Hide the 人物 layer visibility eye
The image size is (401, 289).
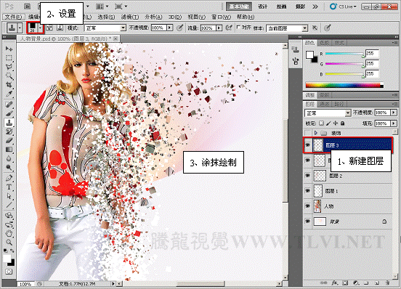(308, 206)
